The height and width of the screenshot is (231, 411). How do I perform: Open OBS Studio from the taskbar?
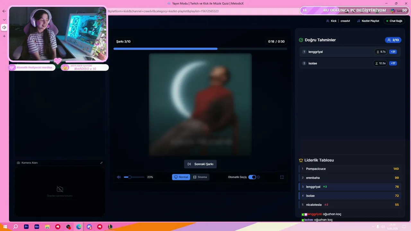pos(68,227)
